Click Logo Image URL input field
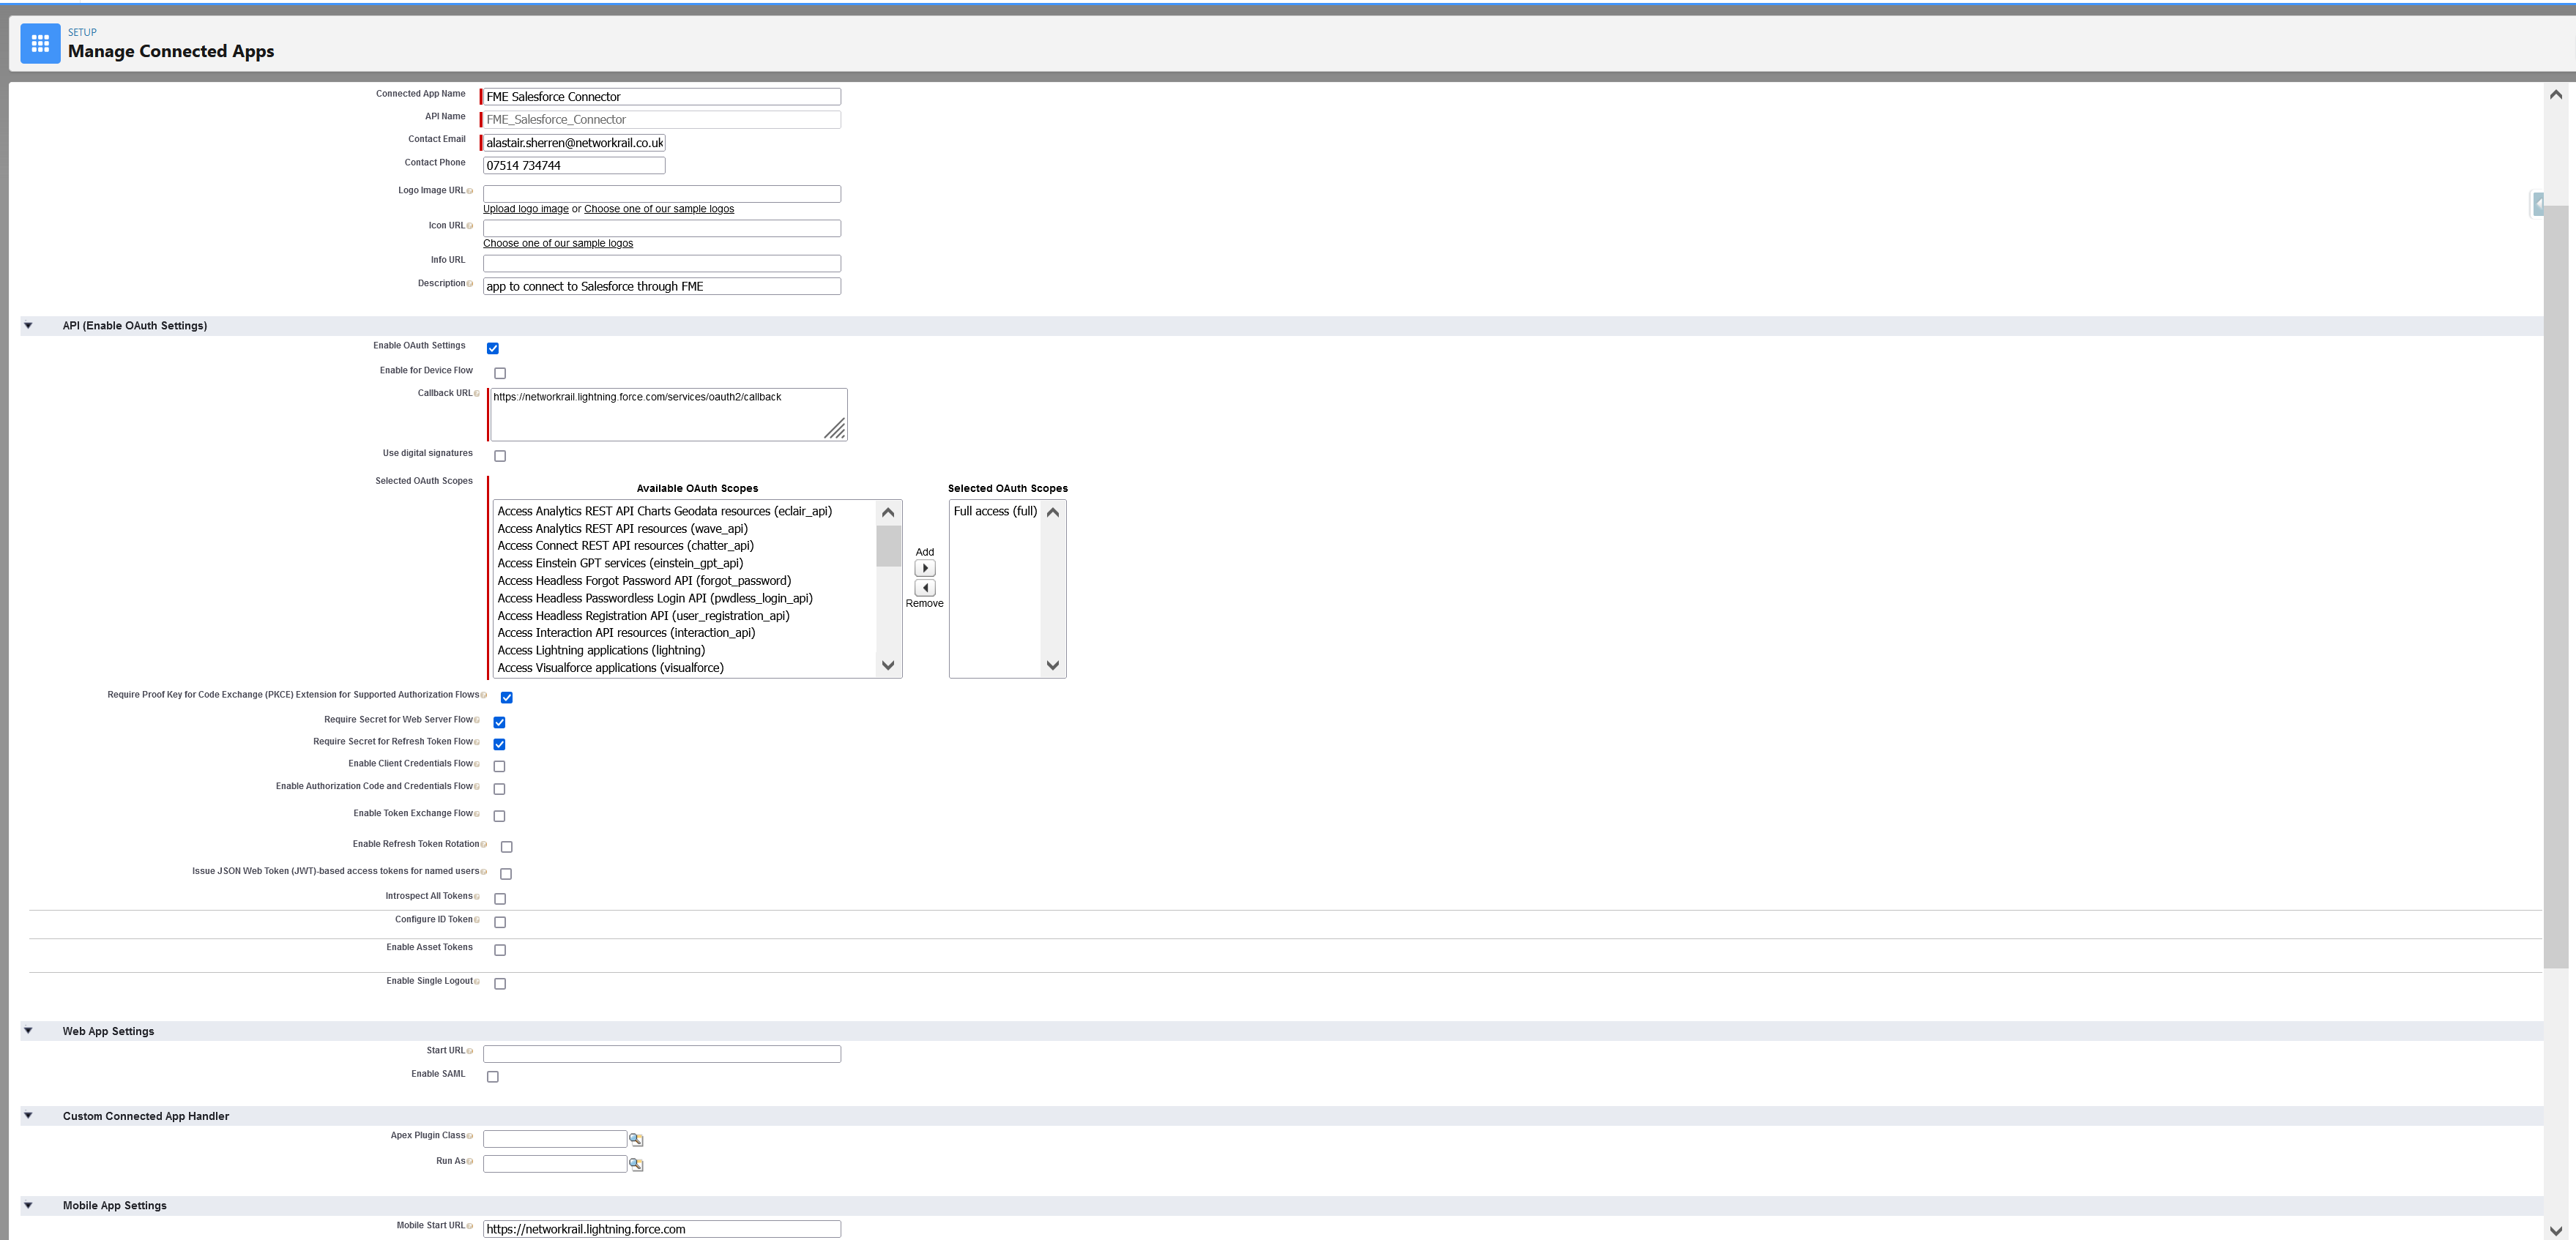 click(662, 194)
